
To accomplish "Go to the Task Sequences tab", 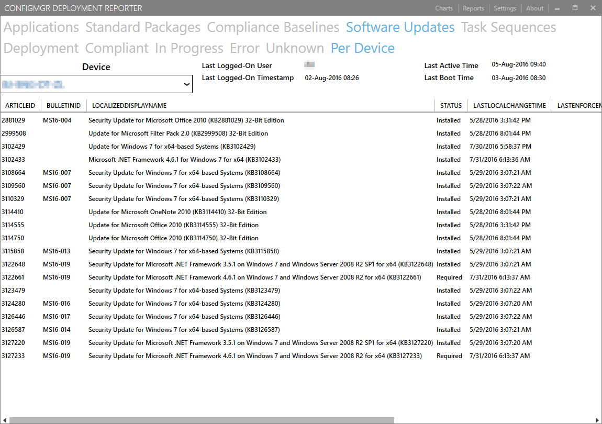I will [508, 27].
